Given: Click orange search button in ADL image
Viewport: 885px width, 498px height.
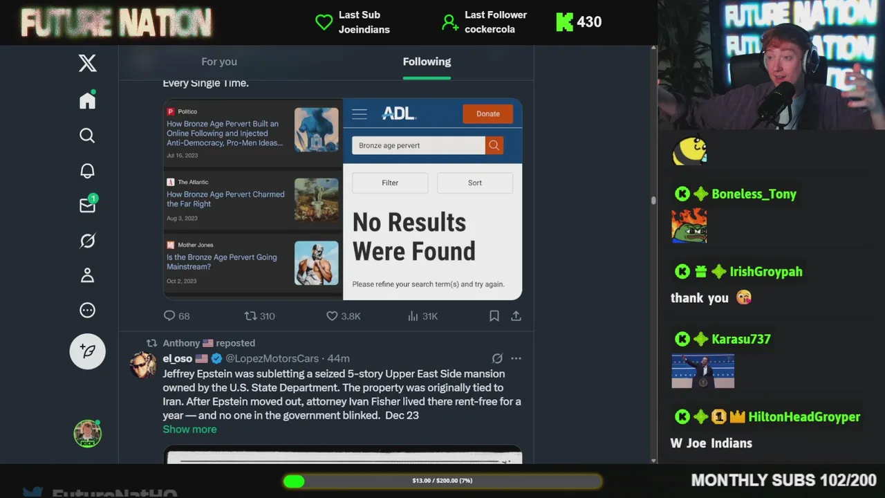Looking at the screenshot, I should pyautogui.click(x=494, y=145).
